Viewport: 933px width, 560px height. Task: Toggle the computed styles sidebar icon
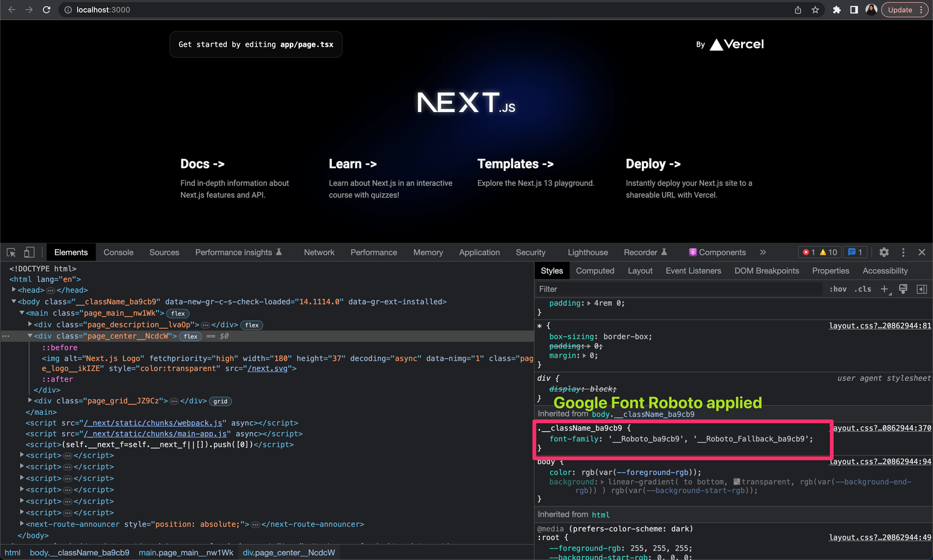pyautogui.click(x=922, y=289)
